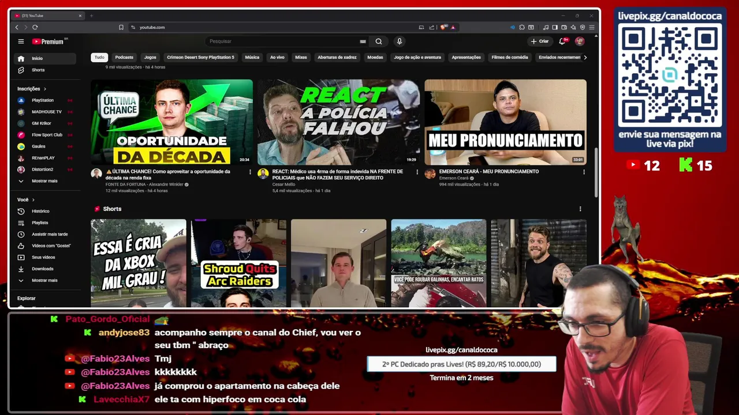The width and height of the screenshot is (739, 415).
Task: Open Vídeos com "Gostei" in sidebar
Action: click(x=45, y=246)
